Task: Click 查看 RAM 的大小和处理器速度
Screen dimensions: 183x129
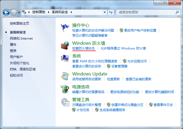Action: pos(95,61)
